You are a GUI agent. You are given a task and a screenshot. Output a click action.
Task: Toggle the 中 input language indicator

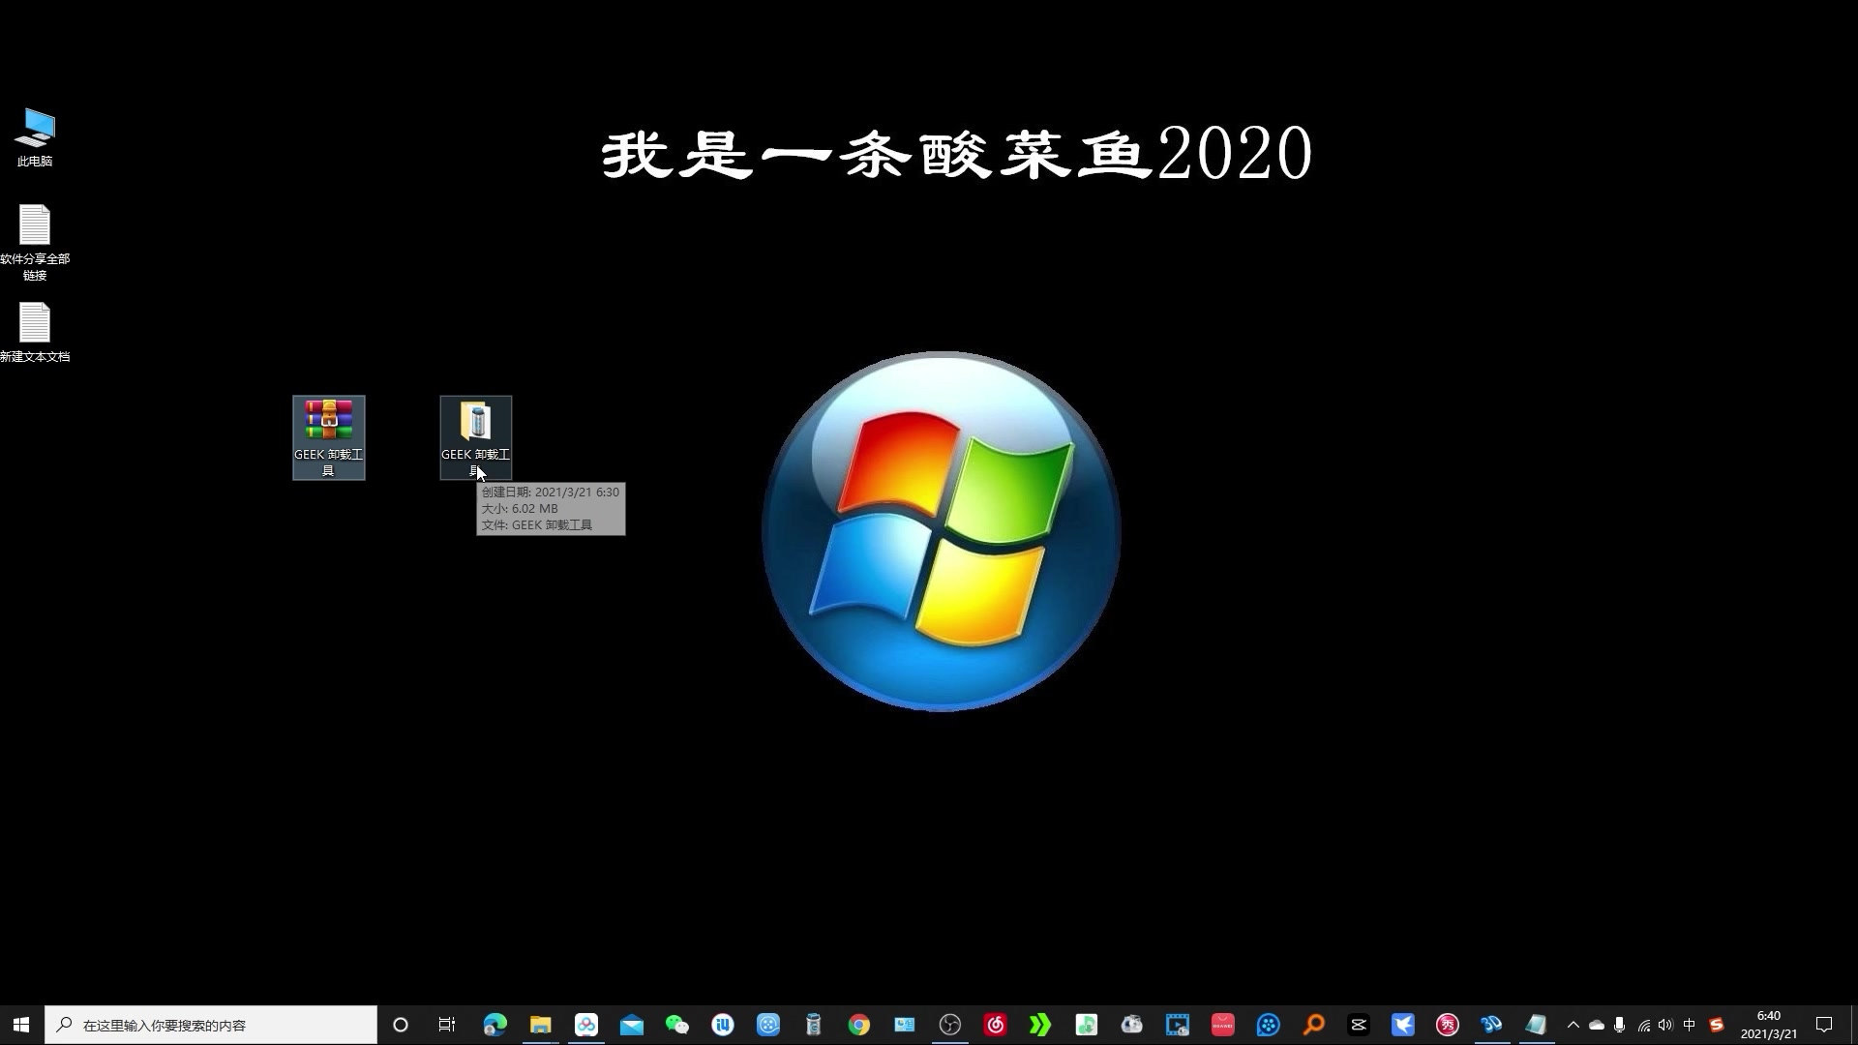(x=1690, y=1025)
